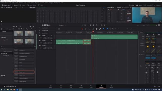Open Loudness options menu dots
This screenshot has width=162, height=91.
click(131, 8)
